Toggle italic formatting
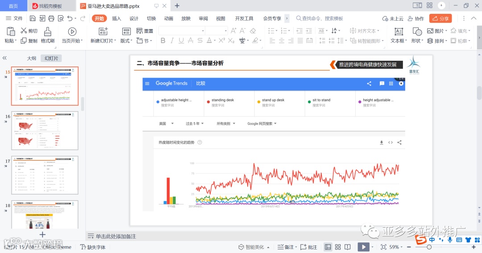Screen dimensions: 482x253 coord(172,41)
